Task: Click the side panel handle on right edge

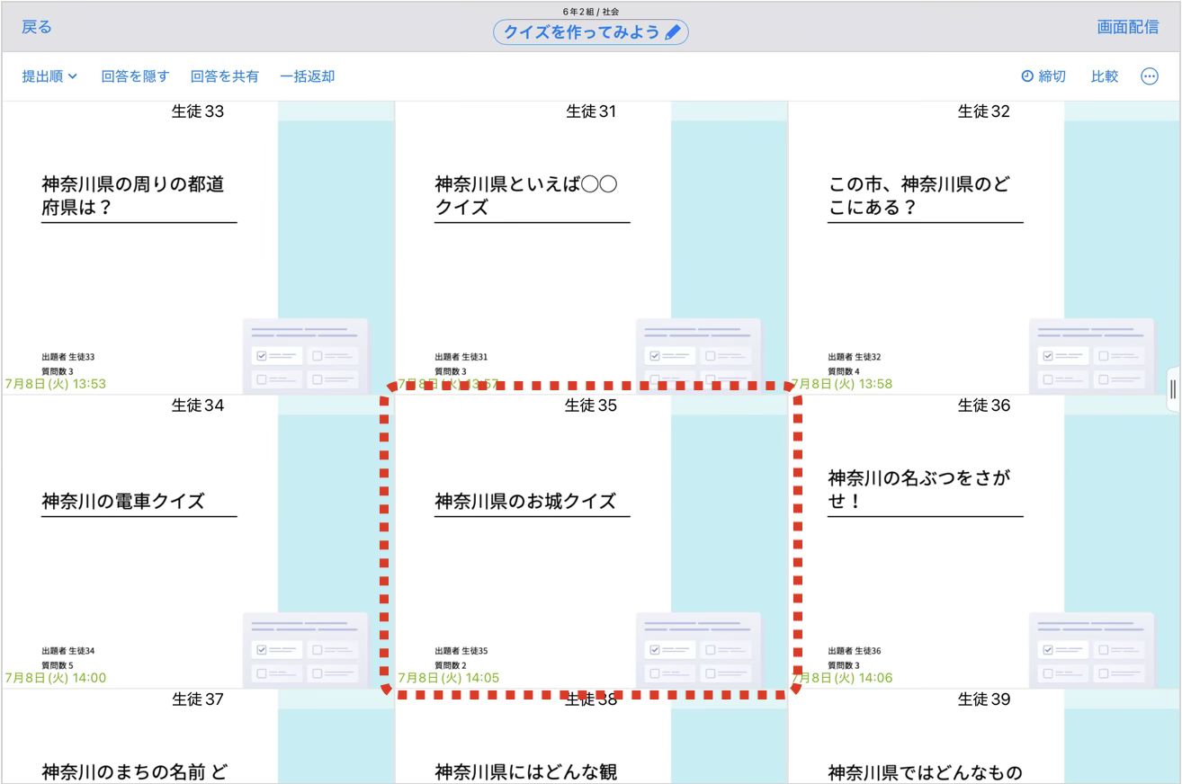Action: point(1173,390)
